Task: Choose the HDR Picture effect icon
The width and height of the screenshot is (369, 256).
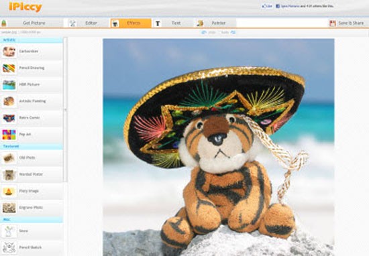Action: (9, 84)
